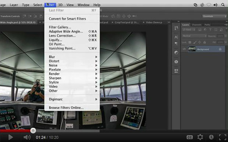Click the screen mirroring icon in menu bar
This screenshot has width=228, height=142.
point(196,5)
